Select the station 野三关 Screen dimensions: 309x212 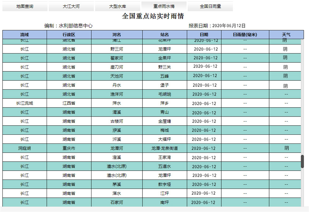click(x=165, y=67)
